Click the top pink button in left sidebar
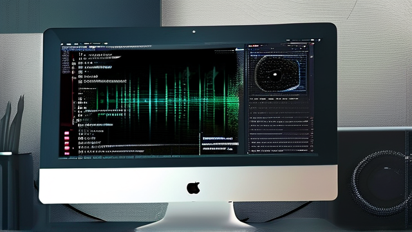Screen dimensions: 412x232 point(67,133)
